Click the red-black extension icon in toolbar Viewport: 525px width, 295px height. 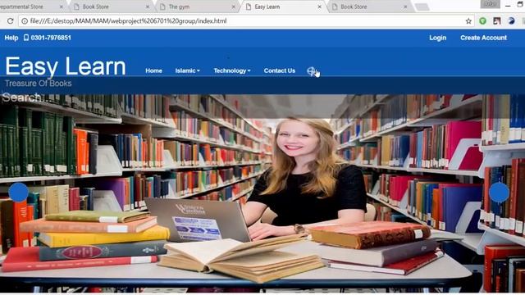pos(497,20)
